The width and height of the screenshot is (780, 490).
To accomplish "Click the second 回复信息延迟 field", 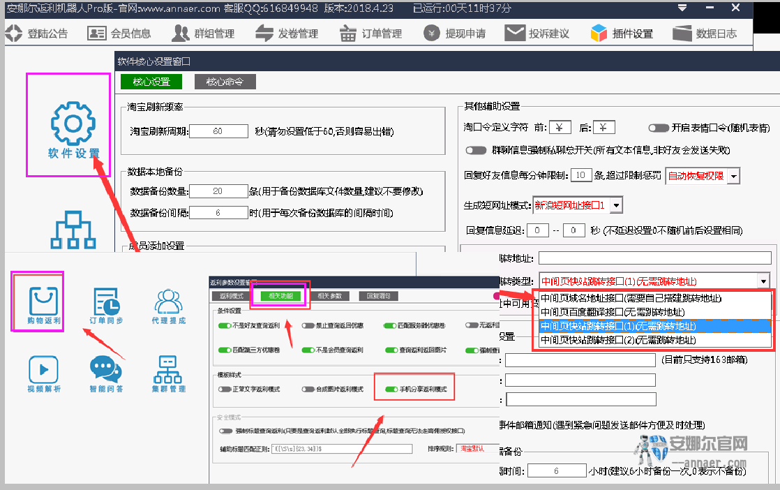I will pyautogui.click(x=573, y=230).
